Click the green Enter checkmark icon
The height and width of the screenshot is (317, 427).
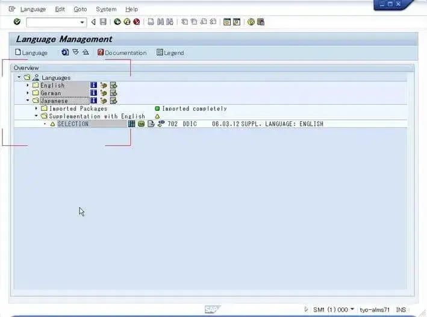point(17,22)
